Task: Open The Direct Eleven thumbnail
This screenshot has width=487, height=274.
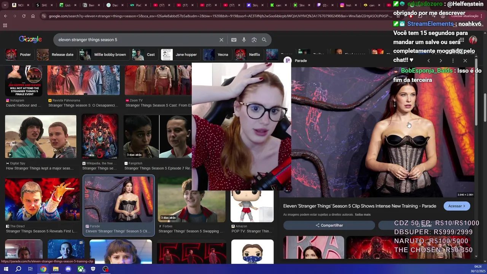Action: (x=42, y=199)
